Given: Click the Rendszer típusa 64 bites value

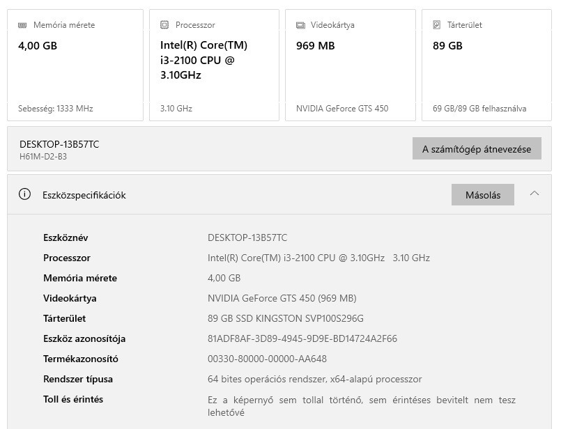Looking at the screenshot, I should point(314,380).
